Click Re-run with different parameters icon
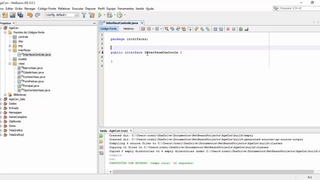320x180 pixels. pos(101,141)
